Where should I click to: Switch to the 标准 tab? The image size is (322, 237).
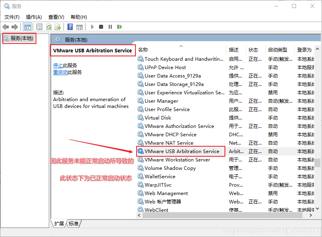[x=74, y=223]
